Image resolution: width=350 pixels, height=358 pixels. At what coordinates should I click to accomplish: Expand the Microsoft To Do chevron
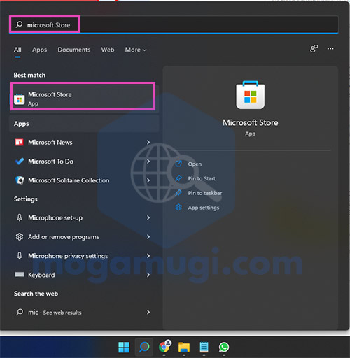[x=148, y=162]
